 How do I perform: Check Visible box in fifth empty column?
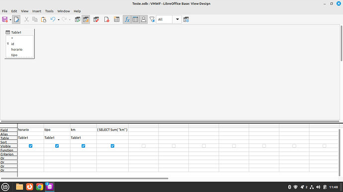(x=144, y=146)
